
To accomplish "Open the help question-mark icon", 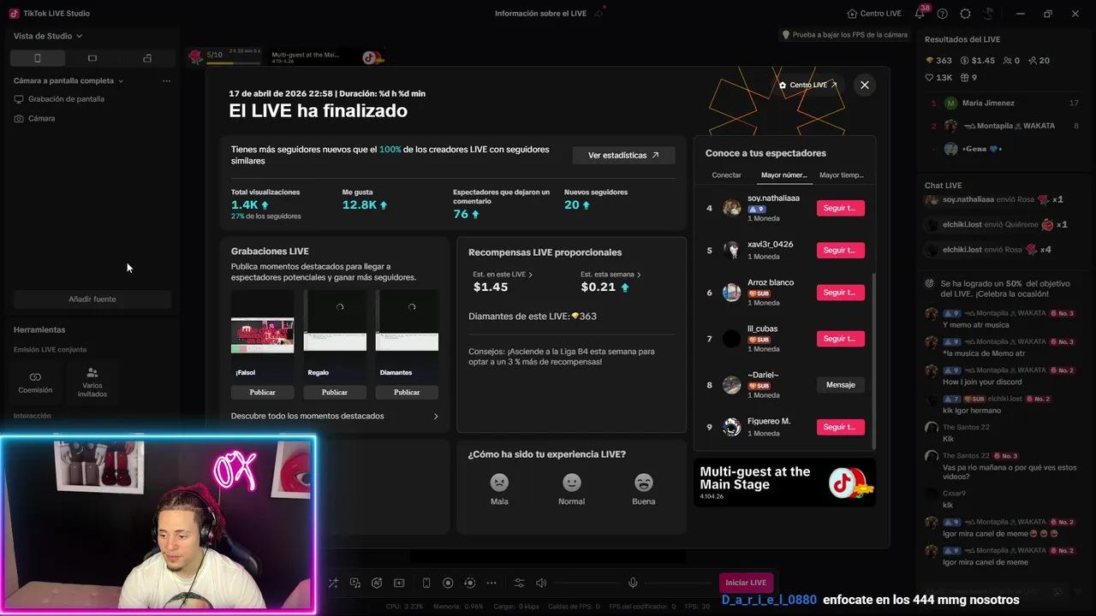I will (x=943, y=14).
